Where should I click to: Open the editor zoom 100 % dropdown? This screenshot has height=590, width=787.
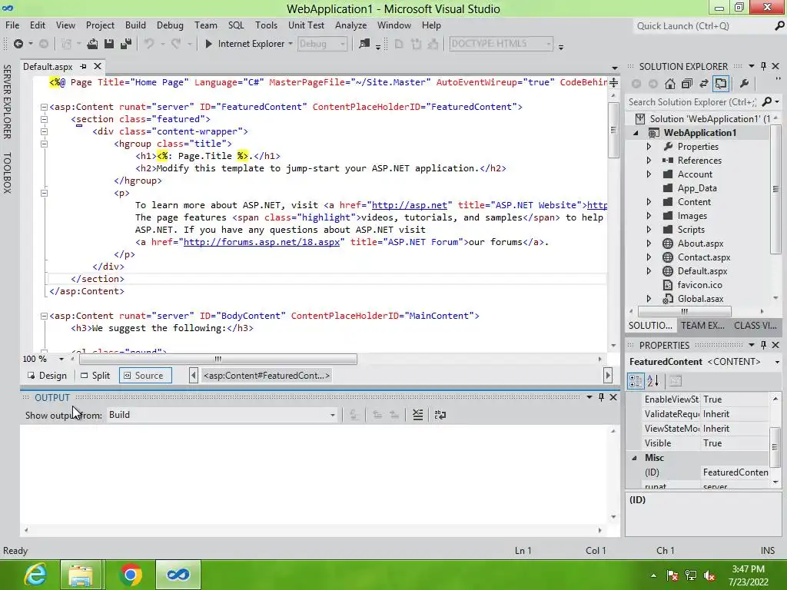click(x=61, y=360)
